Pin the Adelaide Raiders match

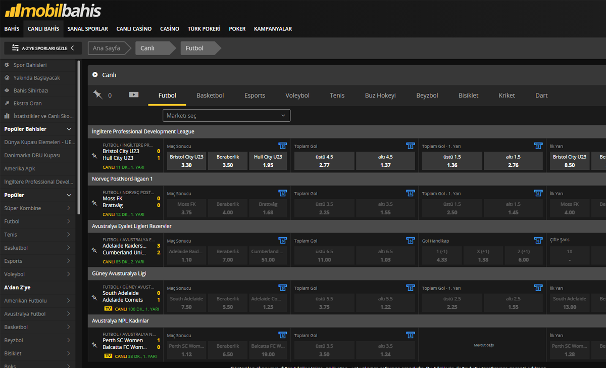(x=94, y=250)
